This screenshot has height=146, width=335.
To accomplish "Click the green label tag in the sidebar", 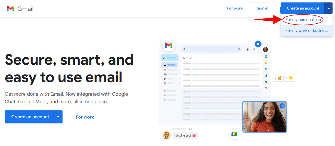I will coord(165,91).
